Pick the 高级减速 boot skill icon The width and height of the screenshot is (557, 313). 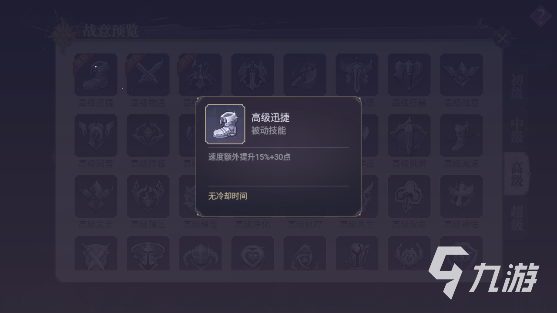pos(461,136)
